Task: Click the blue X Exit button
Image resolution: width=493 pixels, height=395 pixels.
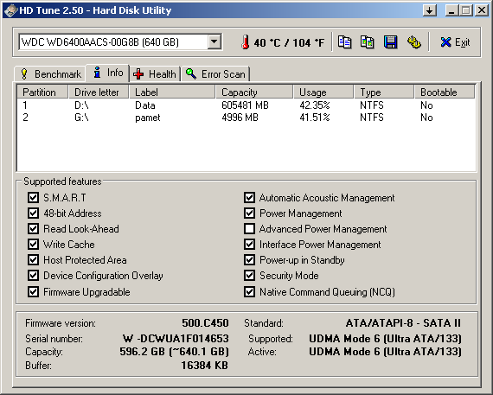Action: click(455, 42)
